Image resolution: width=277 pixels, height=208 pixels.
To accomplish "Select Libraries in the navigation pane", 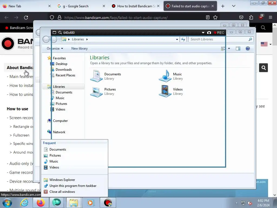I will point(59,87).
